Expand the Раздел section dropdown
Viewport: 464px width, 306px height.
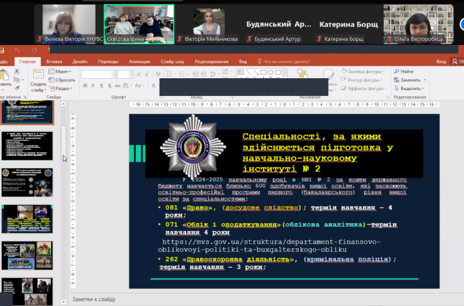62,88
